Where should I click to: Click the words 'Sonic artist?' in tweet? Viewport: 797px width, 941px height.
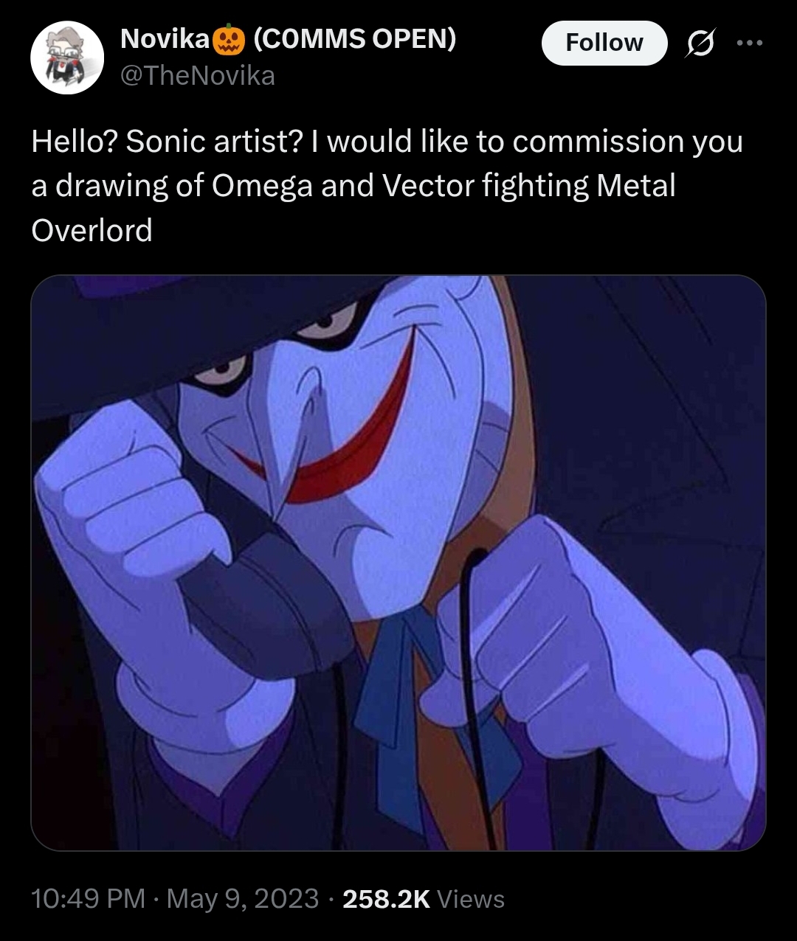(214, 142)
